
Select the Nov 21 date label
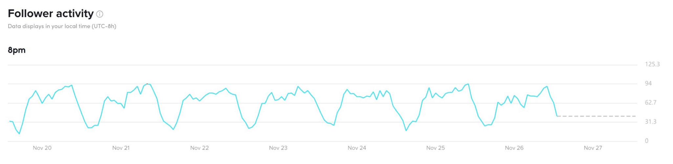tap(121, 148)
